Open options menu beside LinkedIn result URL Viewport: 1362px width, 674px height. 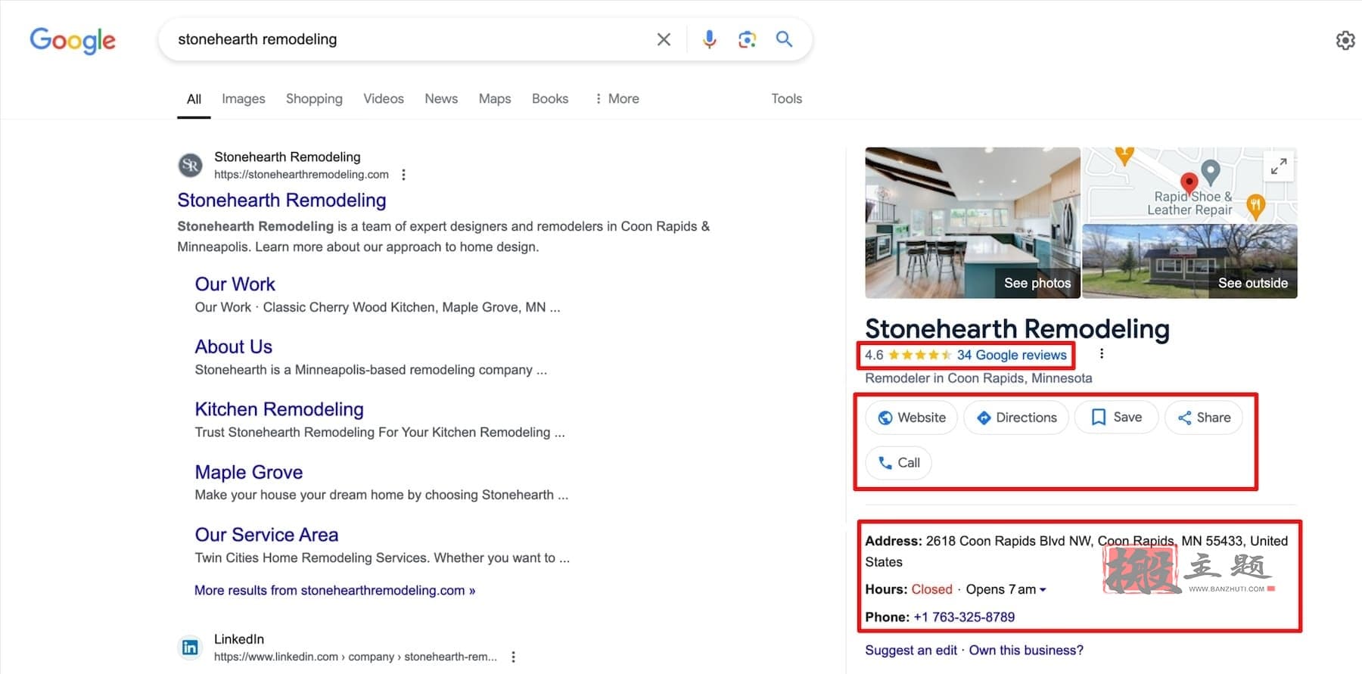click(x=513, y=657)
